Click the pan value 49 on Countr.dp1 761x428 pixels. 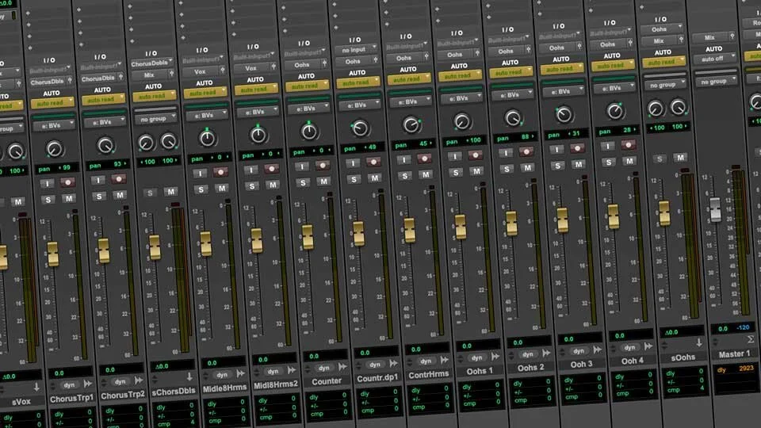click(x=370, y=147)
